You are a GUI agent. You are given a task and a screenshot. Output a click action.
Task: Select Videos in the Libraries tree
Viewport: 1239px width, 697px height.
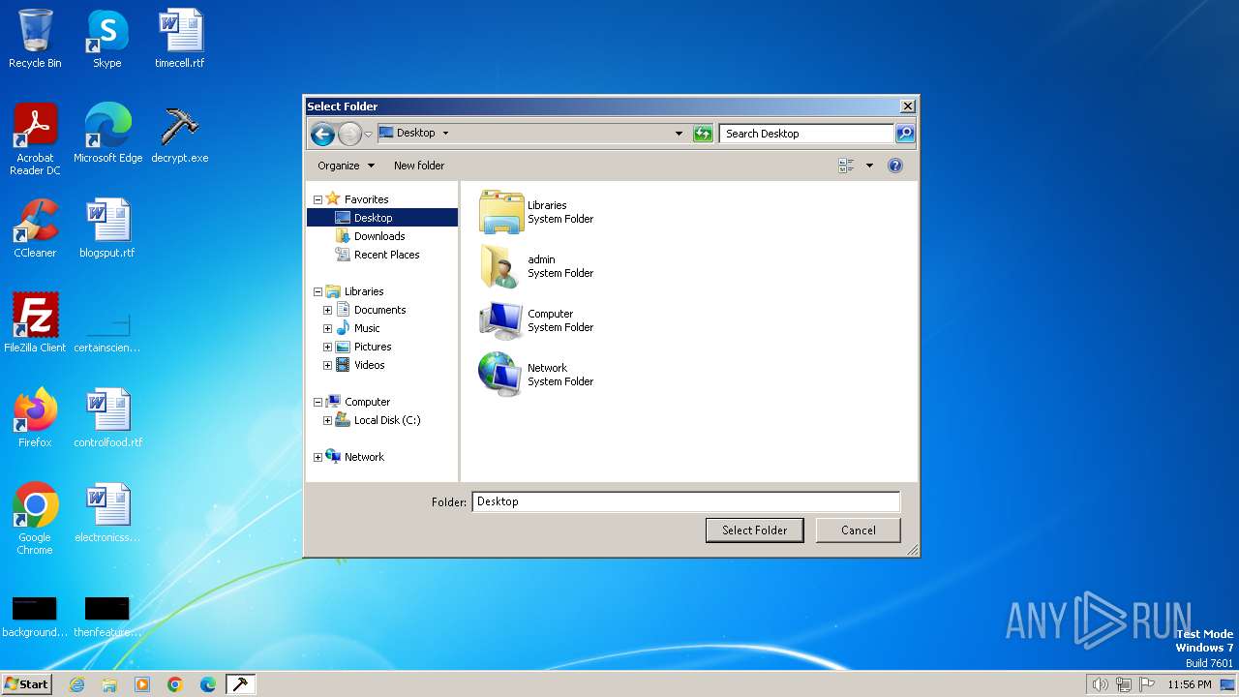pyautogui.click(x=369, y=365)
